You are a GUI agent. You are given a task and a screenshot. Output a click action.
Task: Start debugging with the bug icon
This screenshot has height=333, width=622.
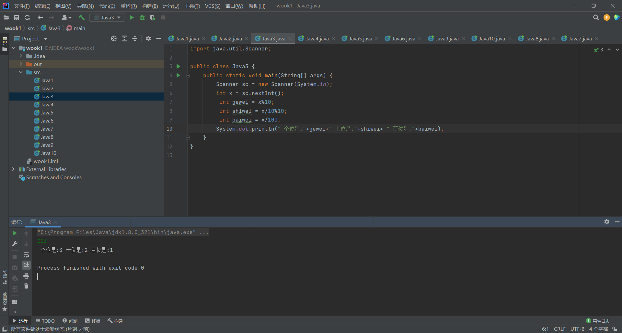pyautogui.click(x=142, y=17)
